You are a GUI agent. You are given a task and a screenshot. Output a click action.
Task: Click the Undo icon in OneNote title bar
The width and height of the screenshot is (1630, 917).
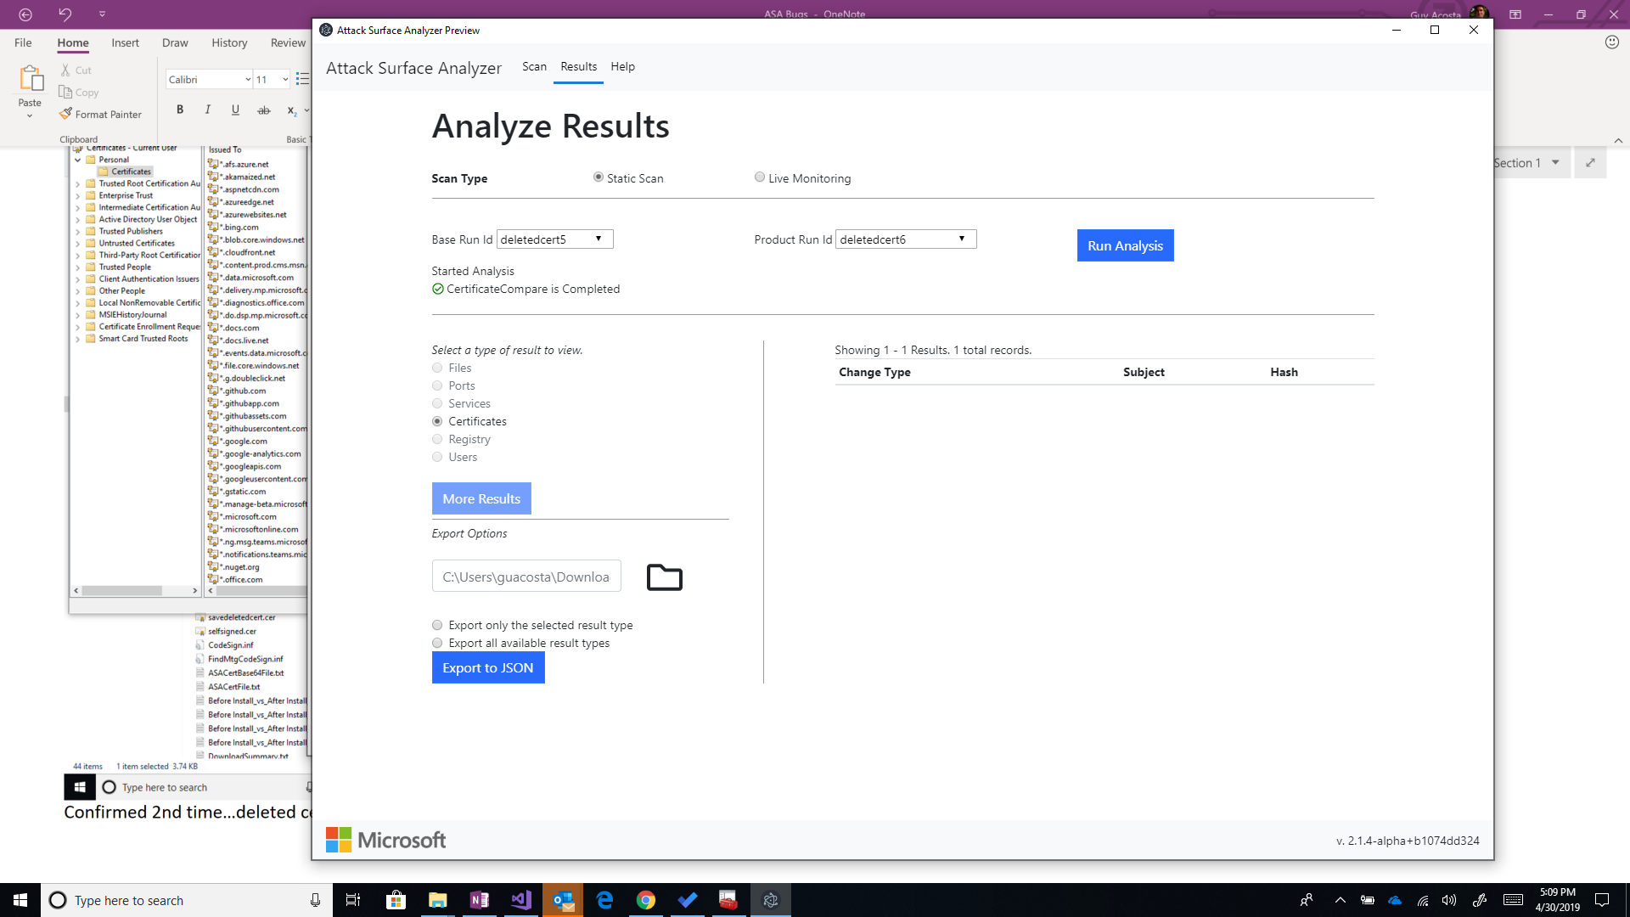[x=65, y=14]
